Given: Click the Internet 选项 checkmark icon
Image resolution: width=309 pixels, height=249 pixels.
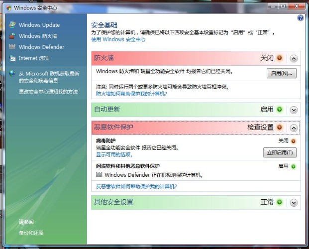Looking at the screenshot, I should pyautogui.click(x=12, y=58).
